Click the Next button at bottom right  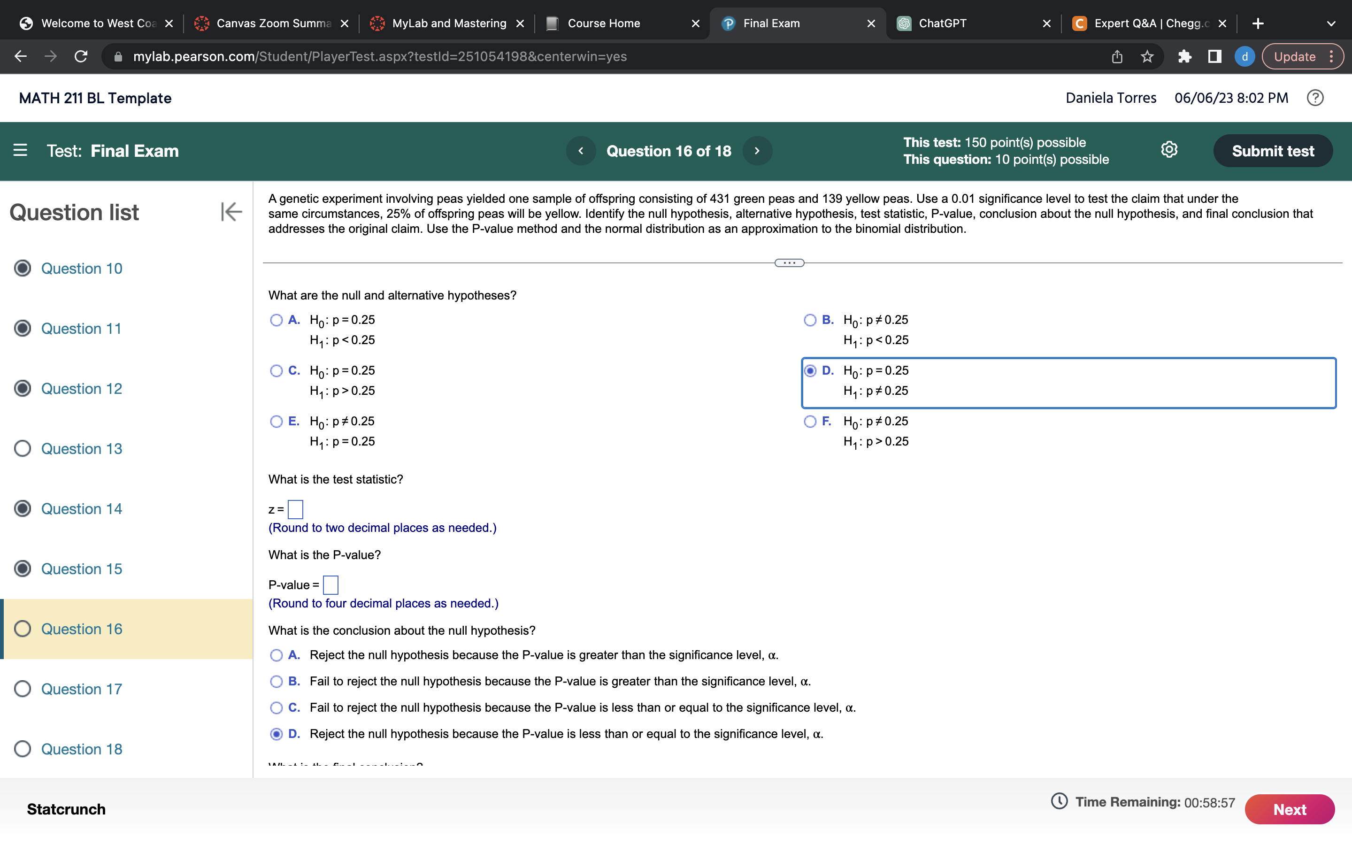click(1289, 809)
